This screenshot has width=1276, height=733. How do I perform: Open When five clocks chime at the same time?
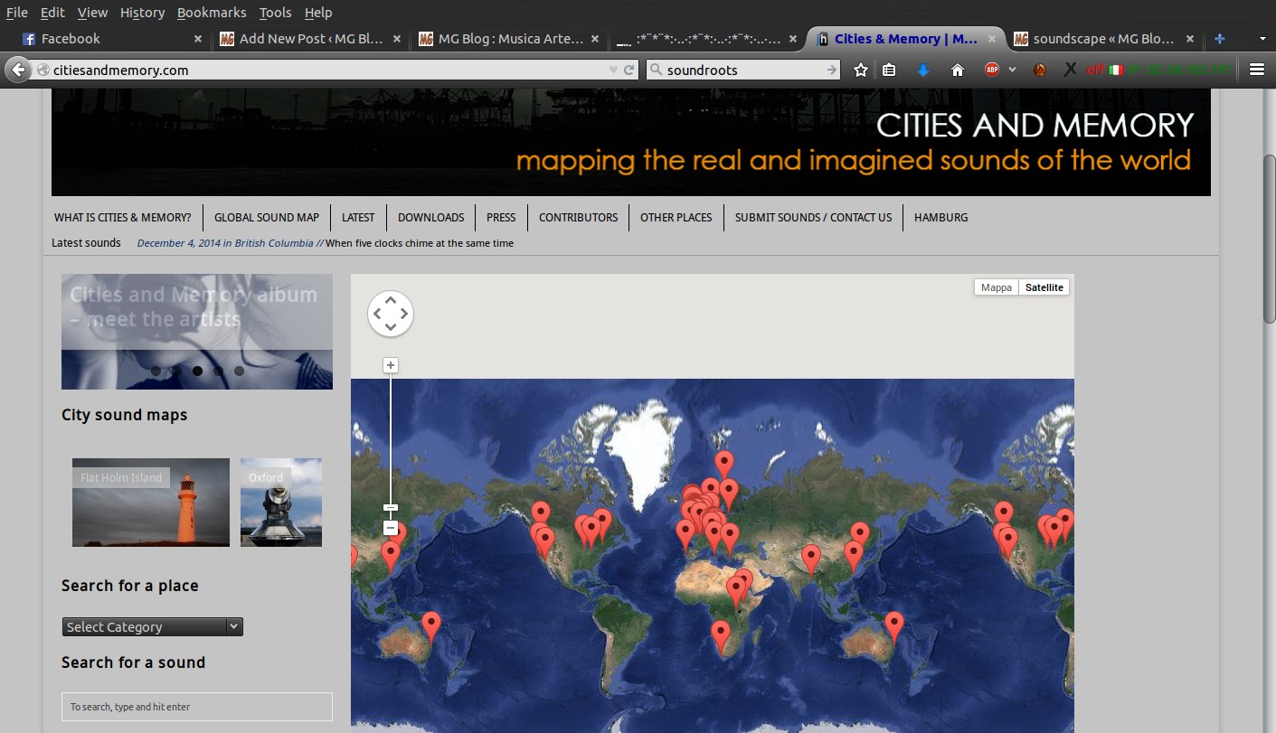pyautogui.click(x=420, y=243)
